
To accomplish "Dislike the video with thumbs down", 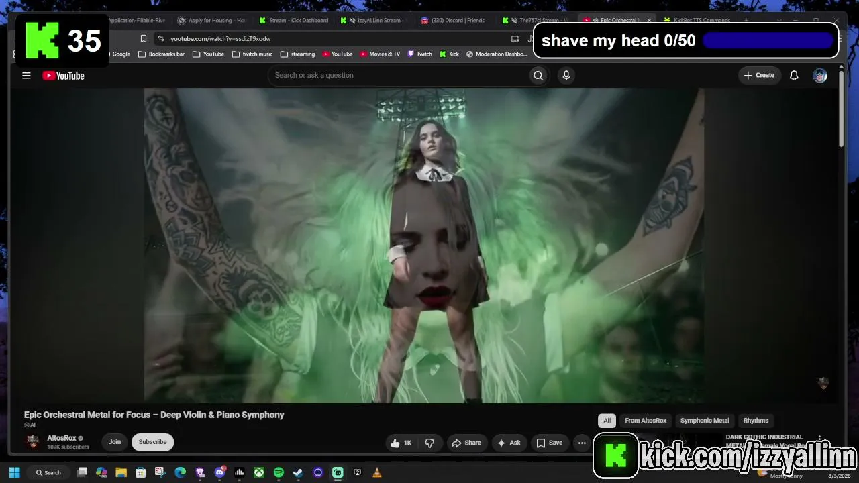I will pos(430,443).
